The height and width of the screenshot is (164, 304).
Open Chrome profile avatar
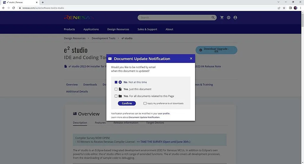(295, 8)
